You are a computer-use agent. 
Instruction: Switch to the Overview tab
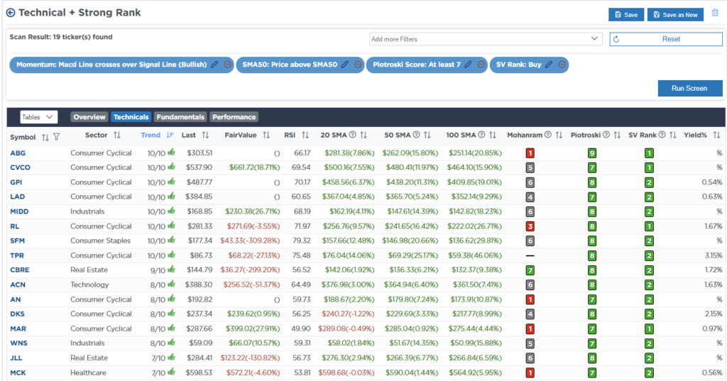[89, 117]
